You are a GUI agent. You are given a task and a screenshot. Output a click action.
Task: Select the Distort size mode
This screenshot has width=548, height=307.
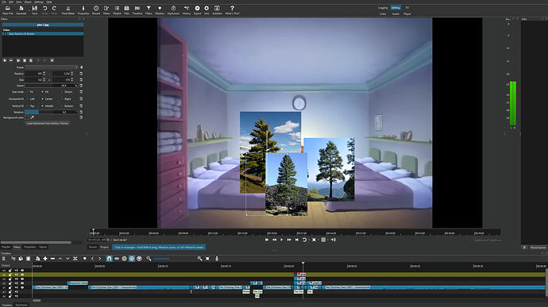[67, 92]
